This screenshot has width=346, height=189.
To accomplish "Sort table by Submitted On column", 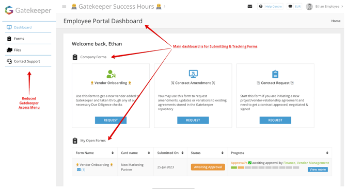I will 182,153.
